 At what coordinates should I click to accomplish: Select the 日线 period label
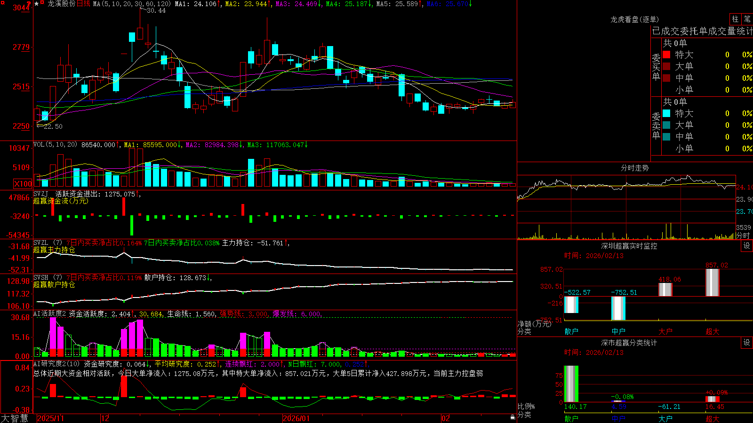pos(83,4)
